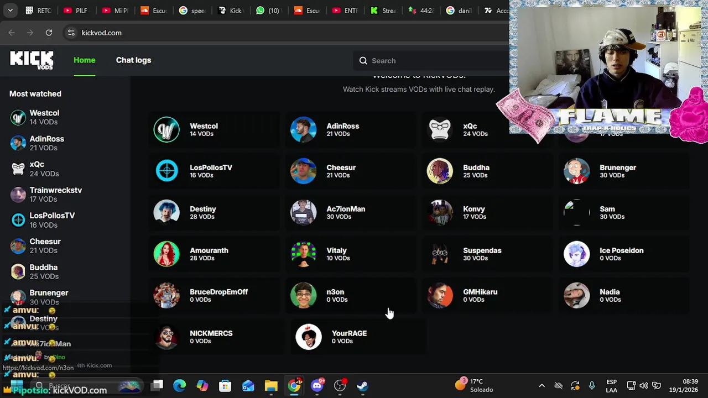Open GMHikaru avatar in the grid
The width and height of the screenshot is (708, 398).
tap(440, 295)
